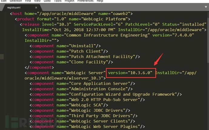This screenshot has width=209, height=130.
Task: Click the InstallDir="" line
Action: [x=42, y=41]
